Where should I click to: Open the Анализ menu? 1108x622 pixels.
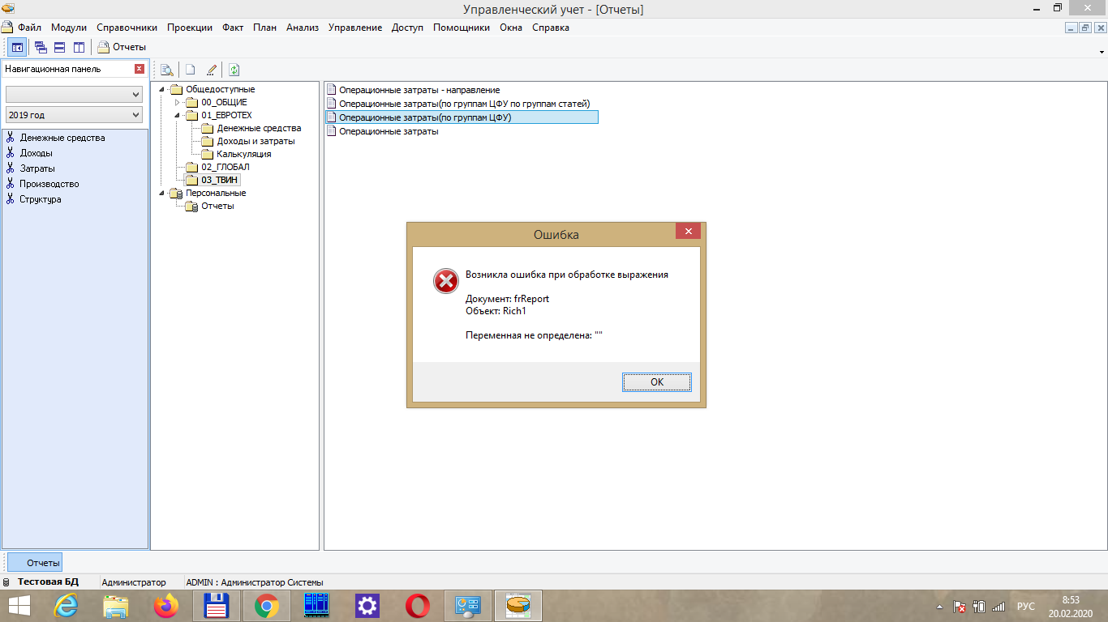[x=302, y=28]
